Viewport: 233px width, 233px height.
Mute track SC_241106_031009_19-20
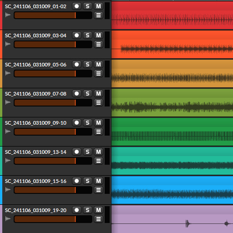pos(98,210)
